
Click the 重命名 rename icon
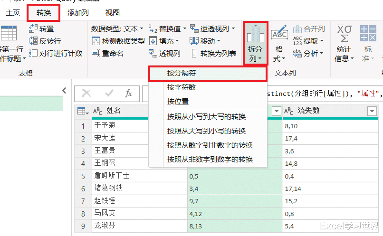click(x=96, y=53)
